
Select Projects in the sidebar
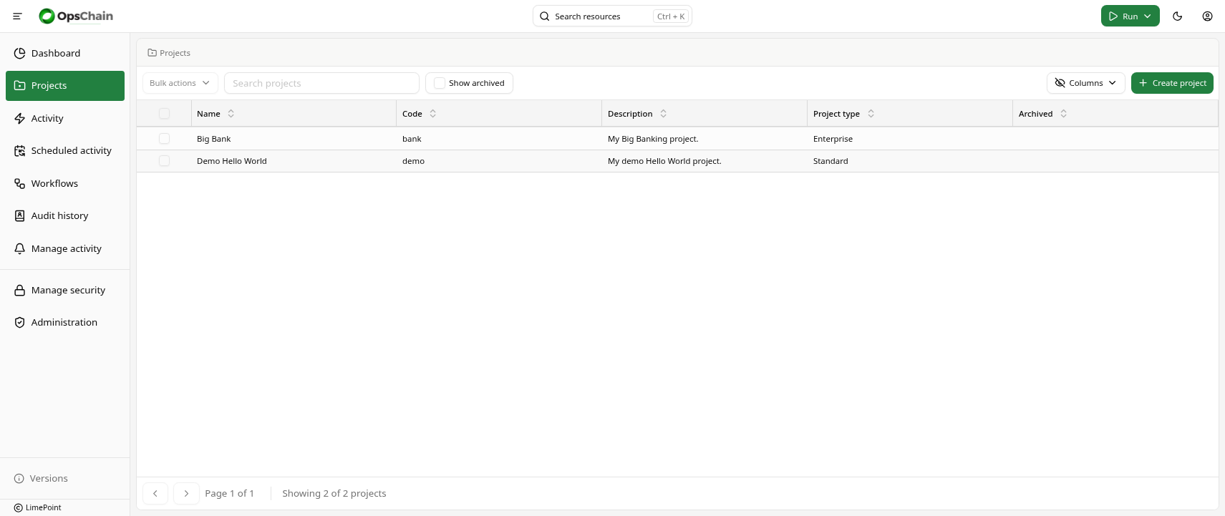click(65, 85)
